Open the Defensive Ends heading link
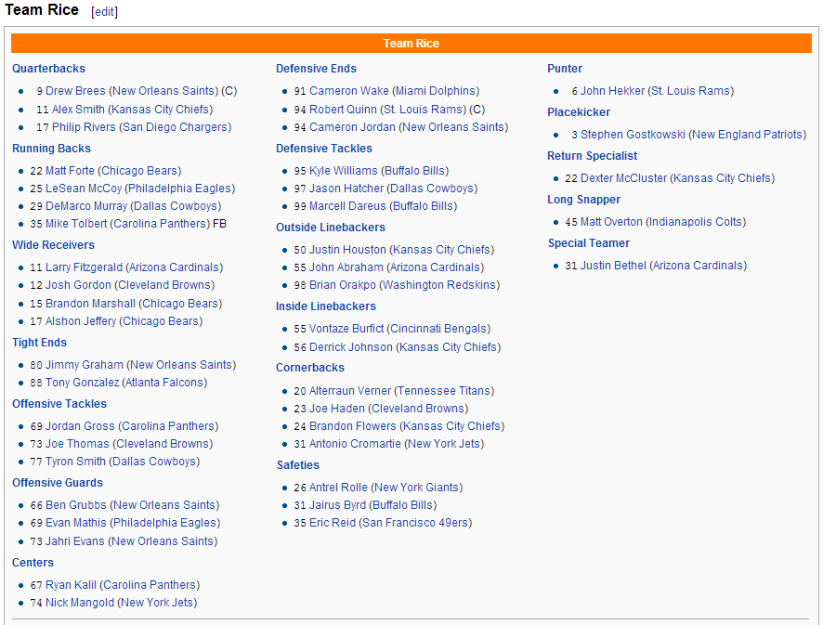 coord(316,69)
